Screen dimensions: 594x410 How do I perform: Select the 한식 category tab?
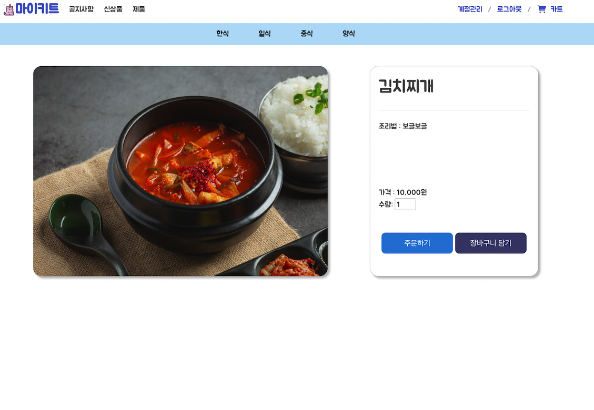[x=222, y=33]
